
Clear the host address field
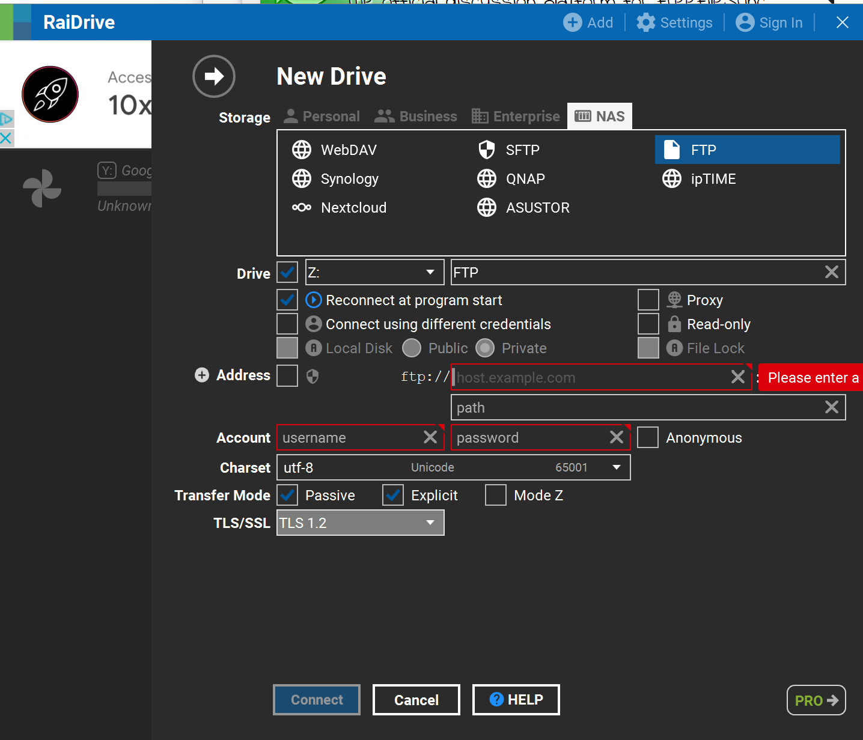[738, 377]
